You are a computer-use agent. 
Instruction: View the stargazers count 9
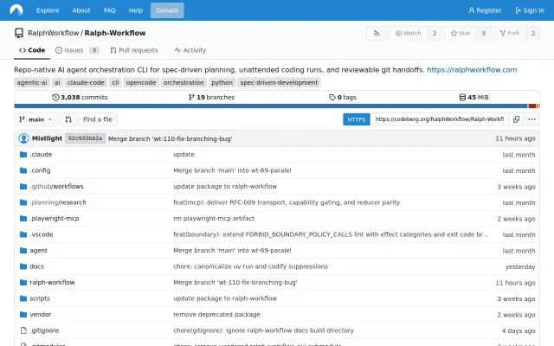[483, 33]
